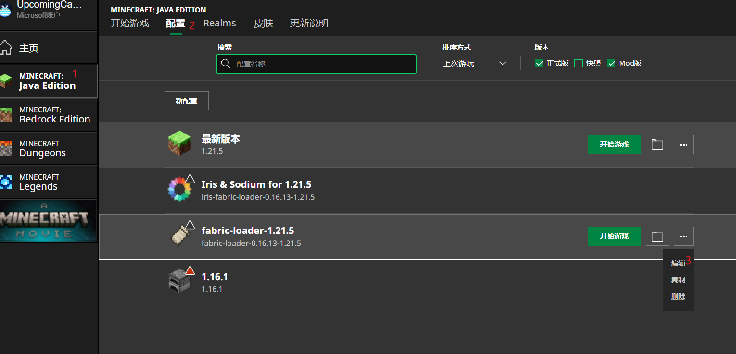
Task: Click the grass block icon of 最新版本
Action: (x=179, y=144)
